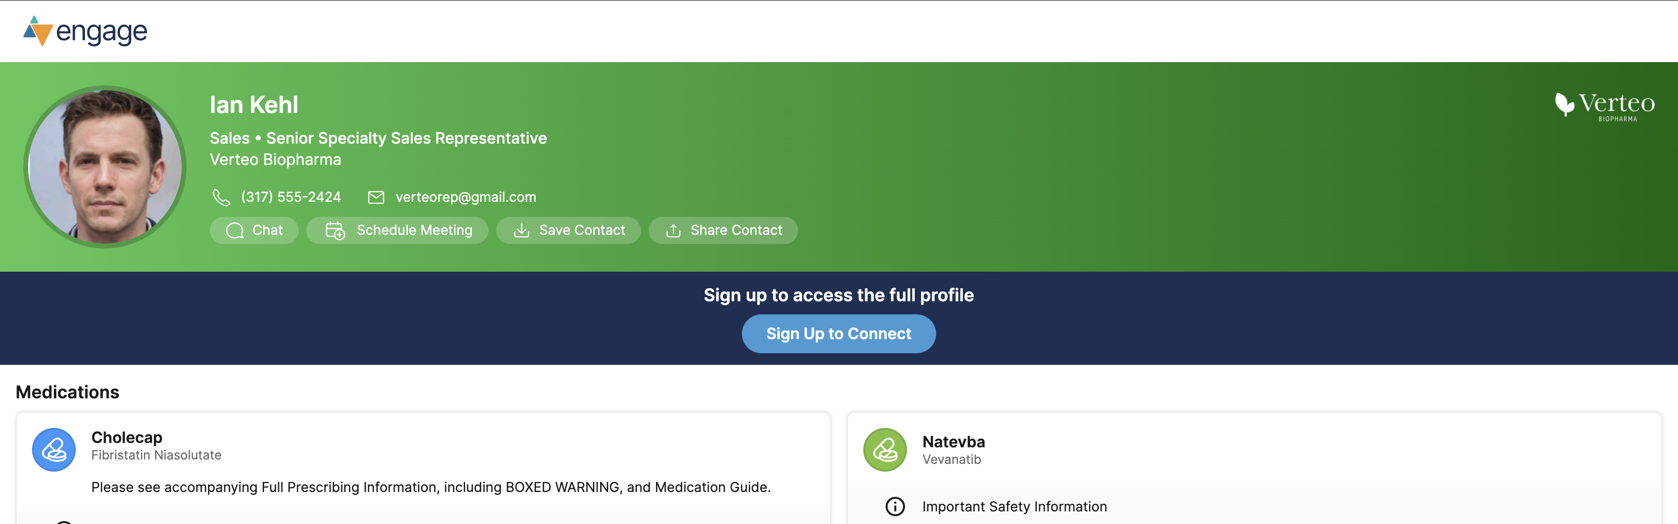This screenshot has width=1678, height=524.
Task: Open Ian Kehl's profile photo
Action: [x=105, y=166]
